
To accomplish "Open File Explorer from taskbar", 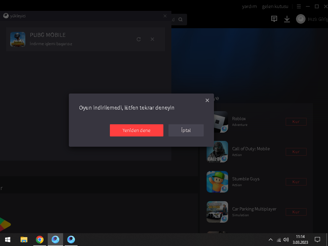I will pyautogui.click(x=24, y=240).
